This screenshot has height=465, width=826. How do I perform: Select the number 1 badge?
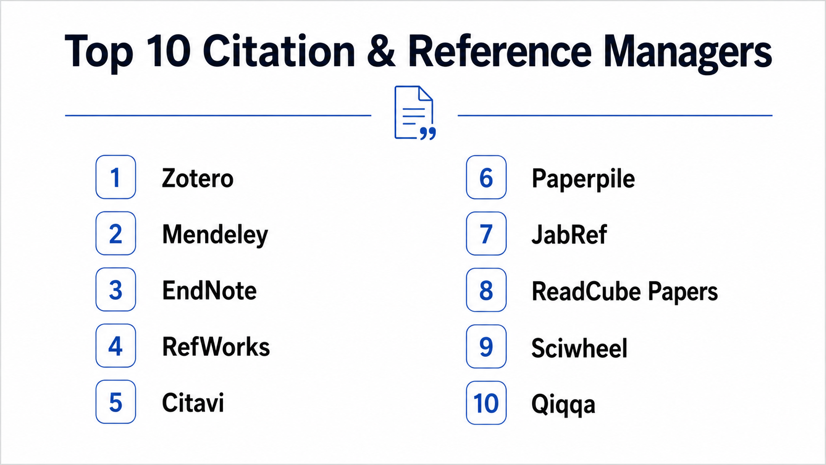(116, 177)
